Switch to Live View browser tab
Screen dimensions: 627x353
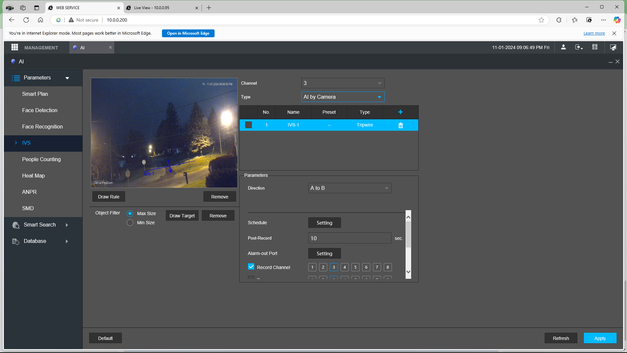[162, 8]
